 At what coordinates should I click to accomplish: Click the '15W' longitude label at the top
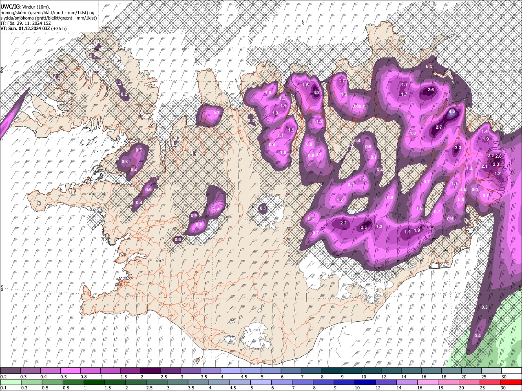(432, 2)
